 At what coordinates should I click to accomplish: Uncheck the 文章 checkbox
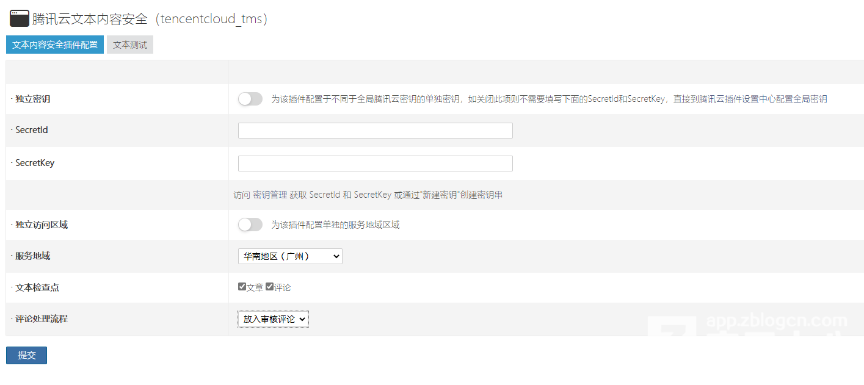(x=242, y=287)
